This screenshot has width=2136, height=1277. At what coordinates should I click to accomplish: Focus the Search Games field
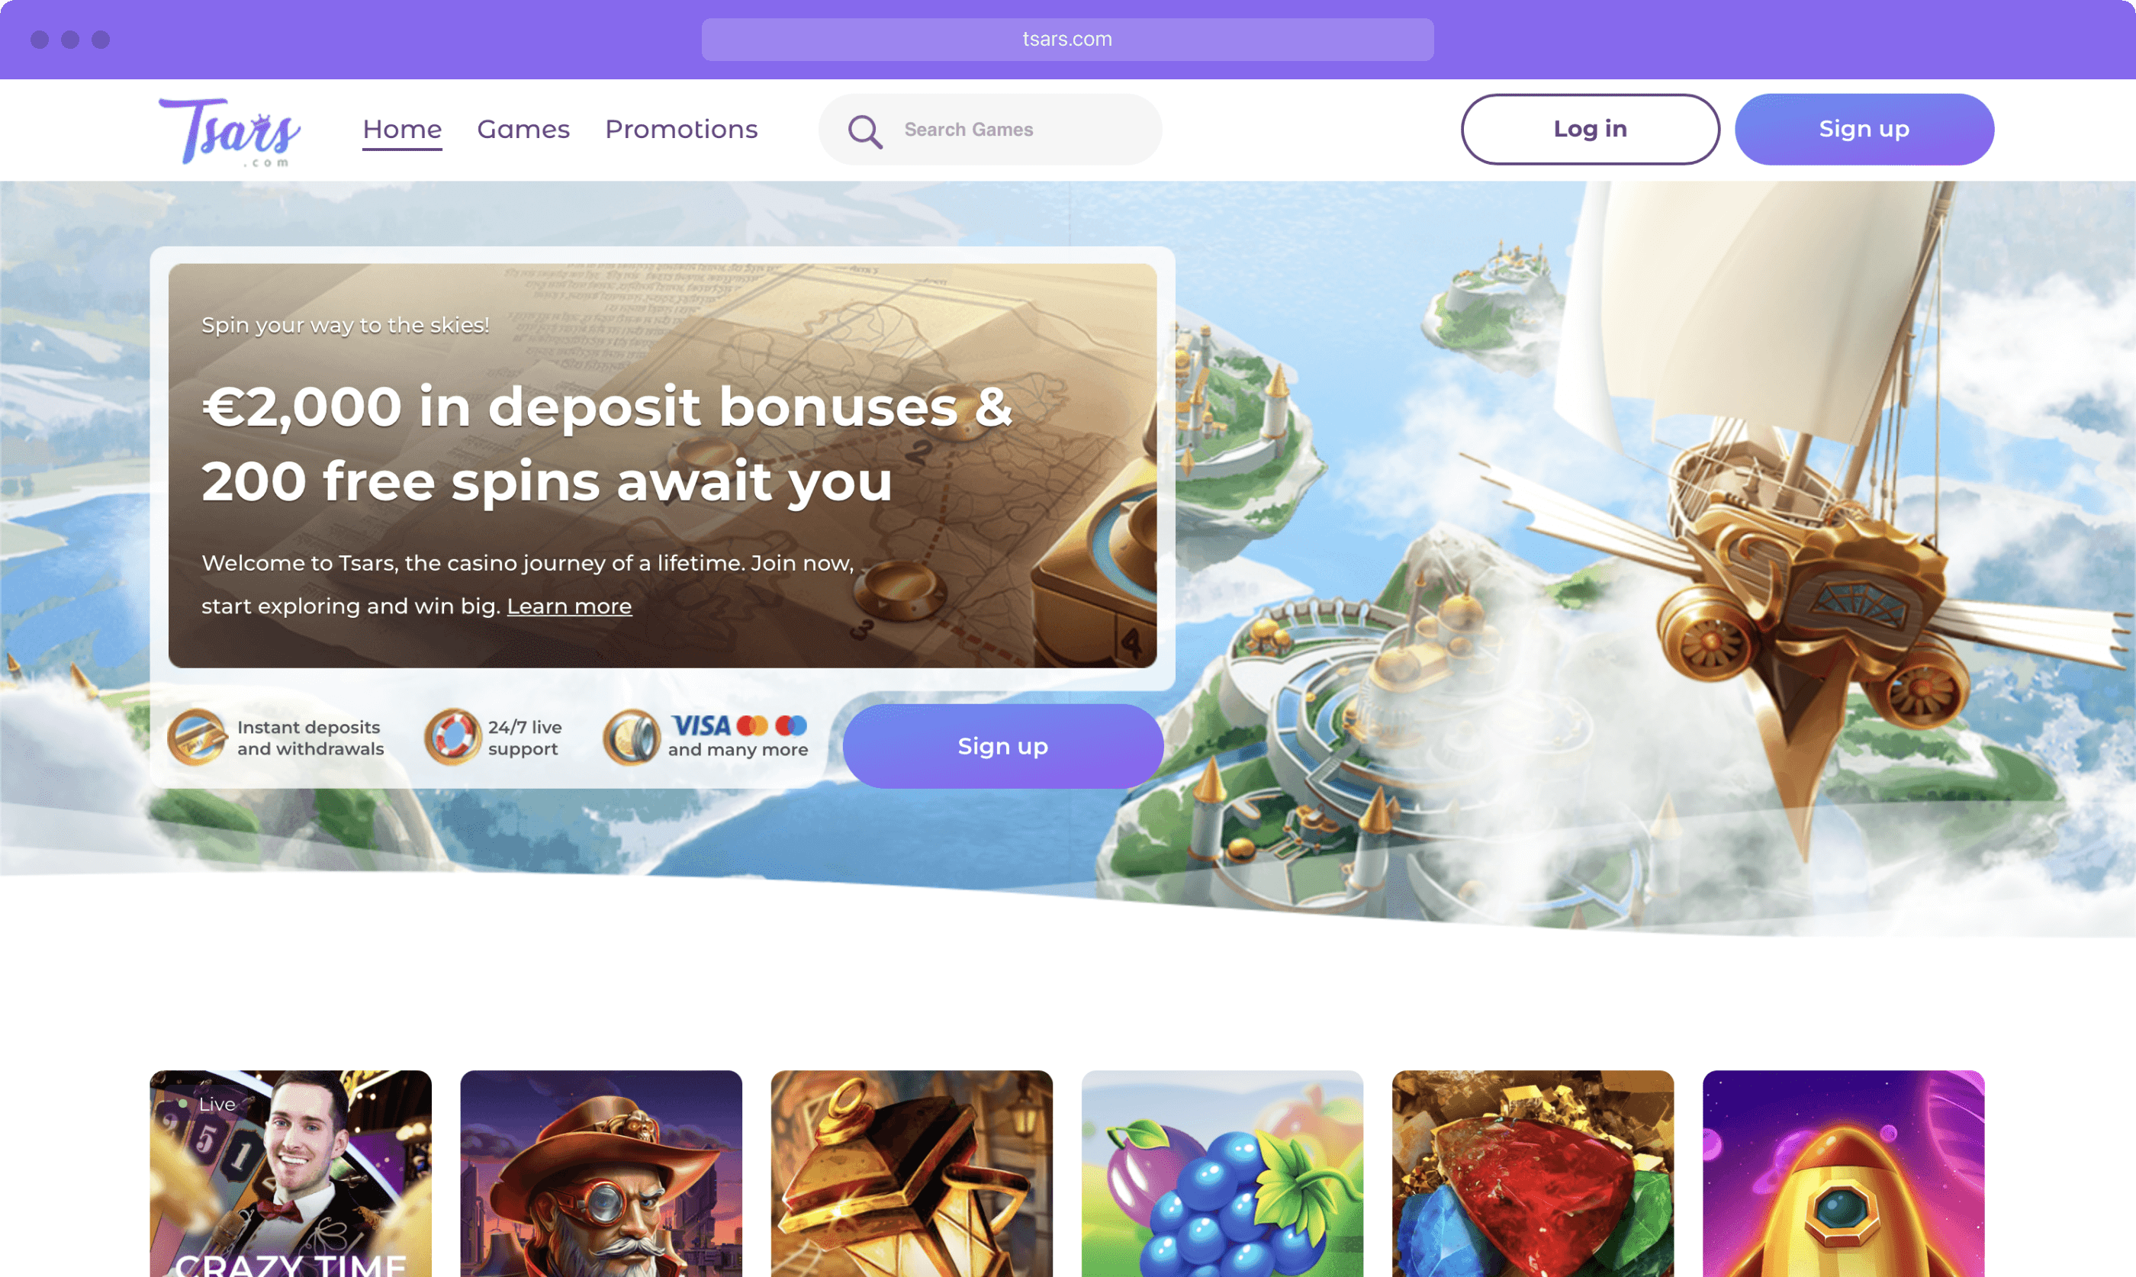[990, 129]
